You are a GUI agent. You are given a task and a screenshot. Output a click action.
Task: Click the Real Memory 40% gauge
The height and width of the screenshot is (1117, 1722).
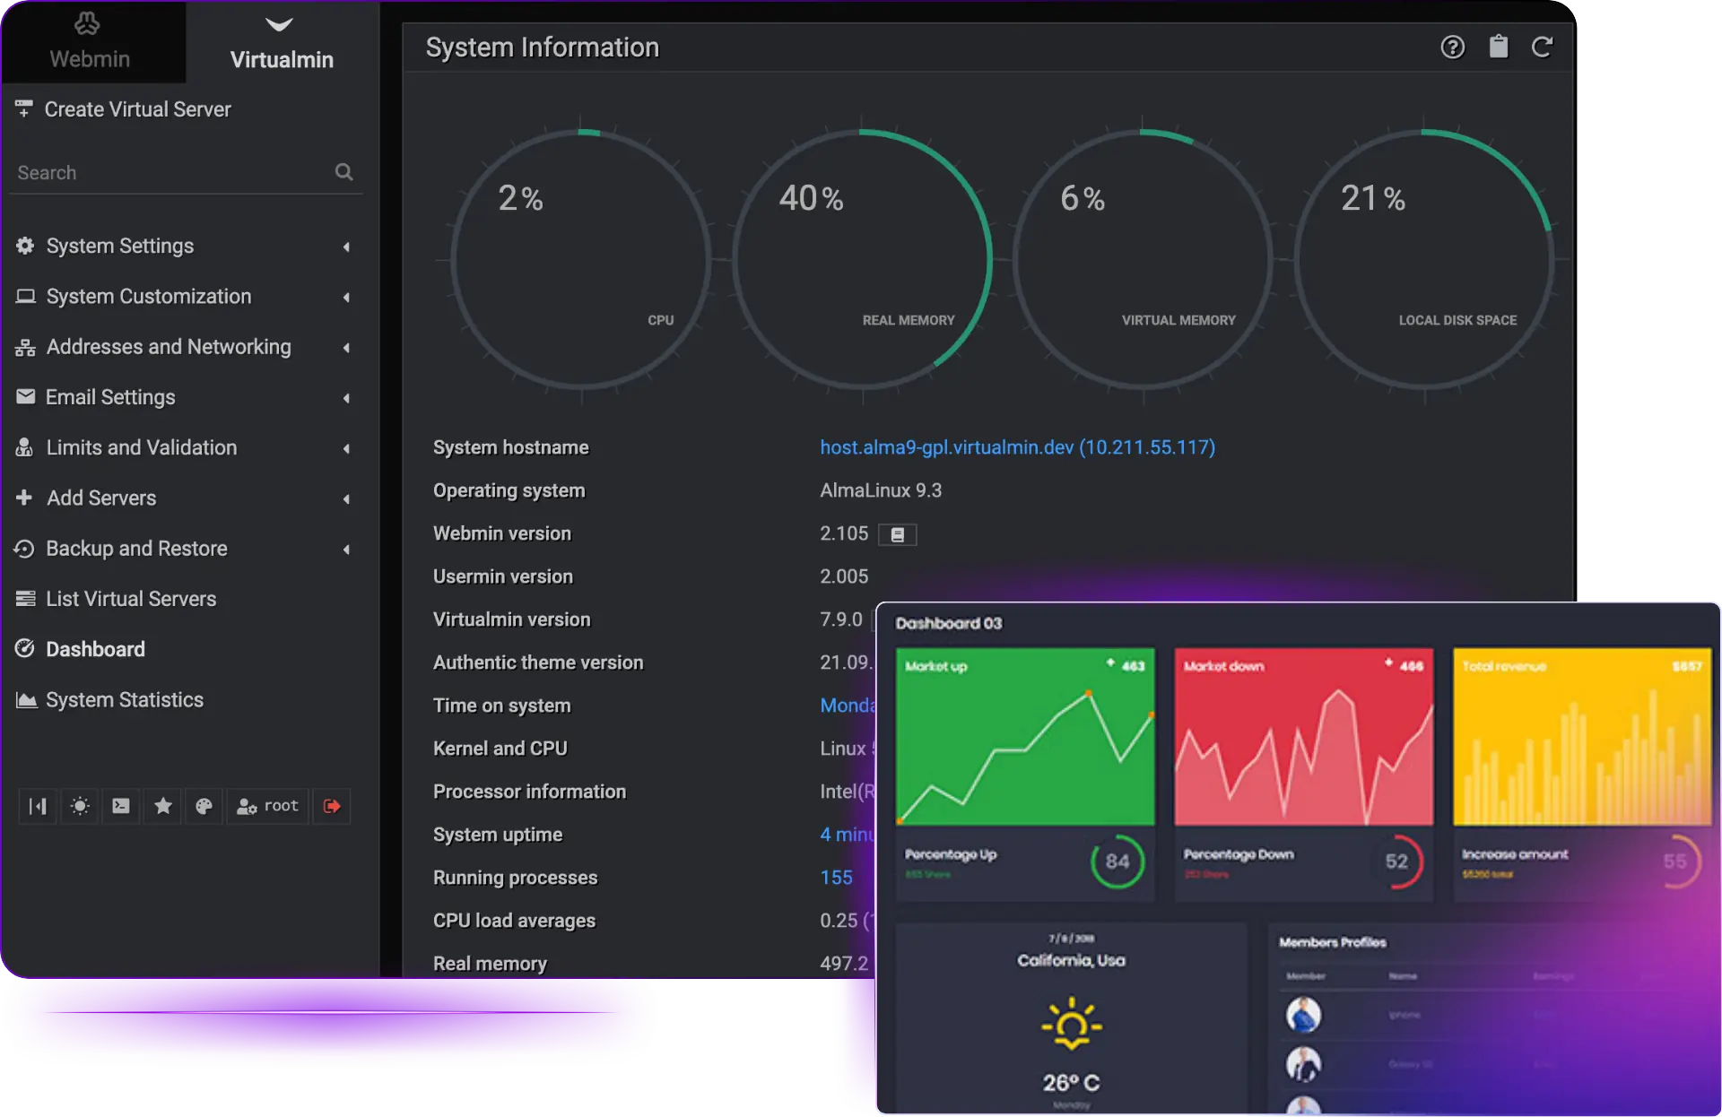[862, 260]
